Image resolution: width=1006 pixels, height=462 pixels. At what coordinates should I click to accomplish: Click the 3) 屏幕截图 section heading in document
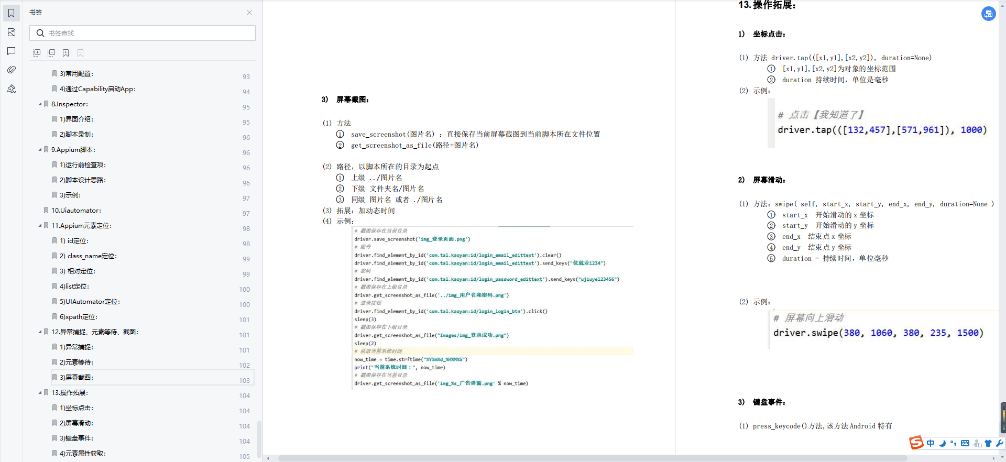pos(345,100)
